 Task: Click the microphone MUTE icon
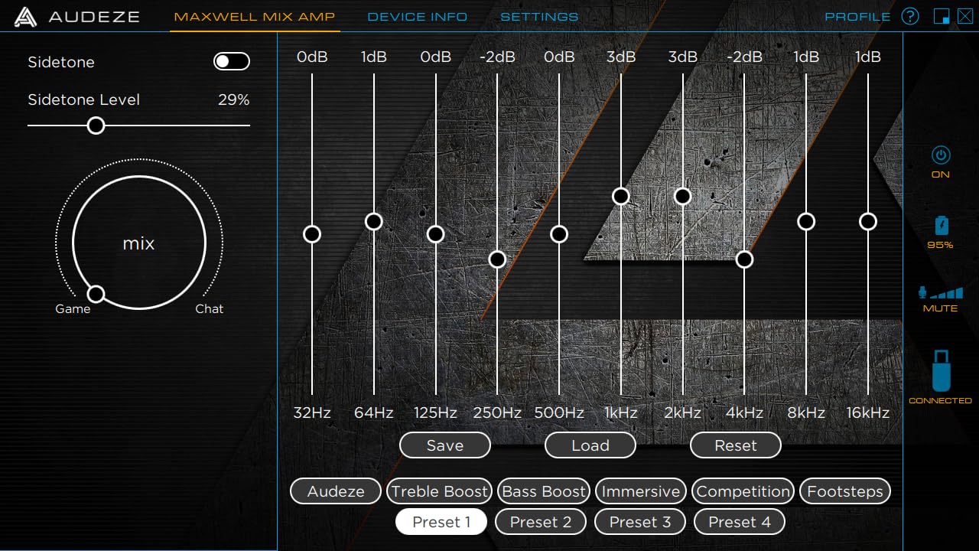[x=941, y=293]
